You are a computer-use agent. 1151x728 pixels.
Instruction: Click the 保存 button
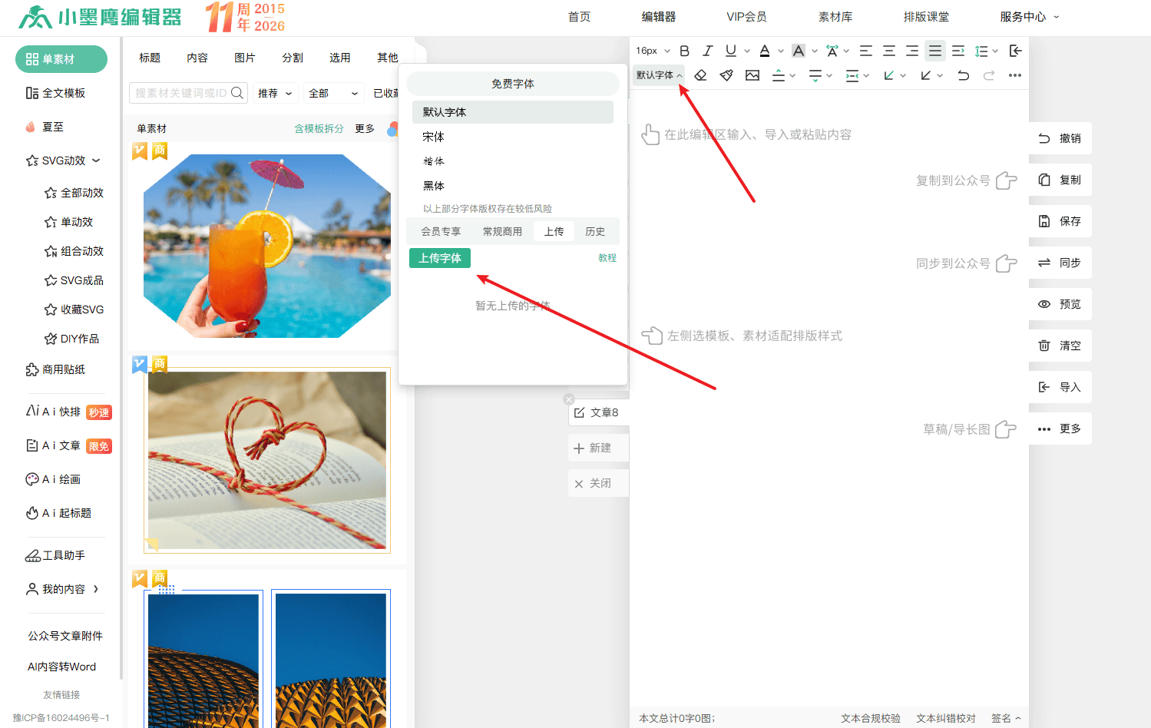tap(1060, 221)
